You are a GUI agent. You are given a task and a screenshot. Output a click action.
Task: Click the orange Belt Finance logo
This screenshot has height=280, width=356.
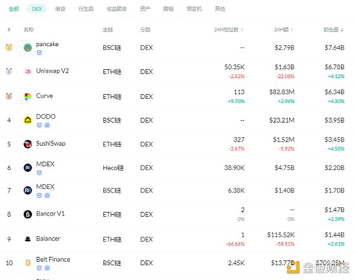[28, 262]
